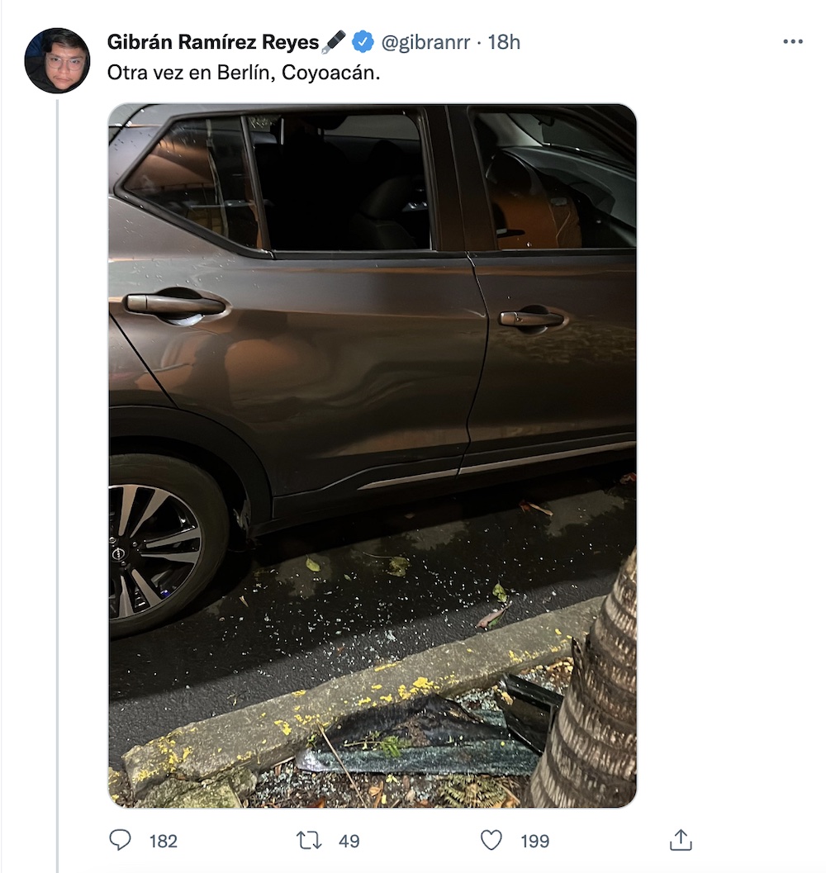The image size is (826, 873).
Task: Click the reply speech bubble icon
Action: point(121,841)
